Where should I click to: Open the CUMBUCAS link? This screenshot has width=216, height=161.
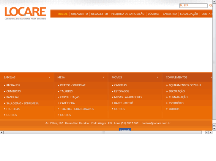(13, 91)
